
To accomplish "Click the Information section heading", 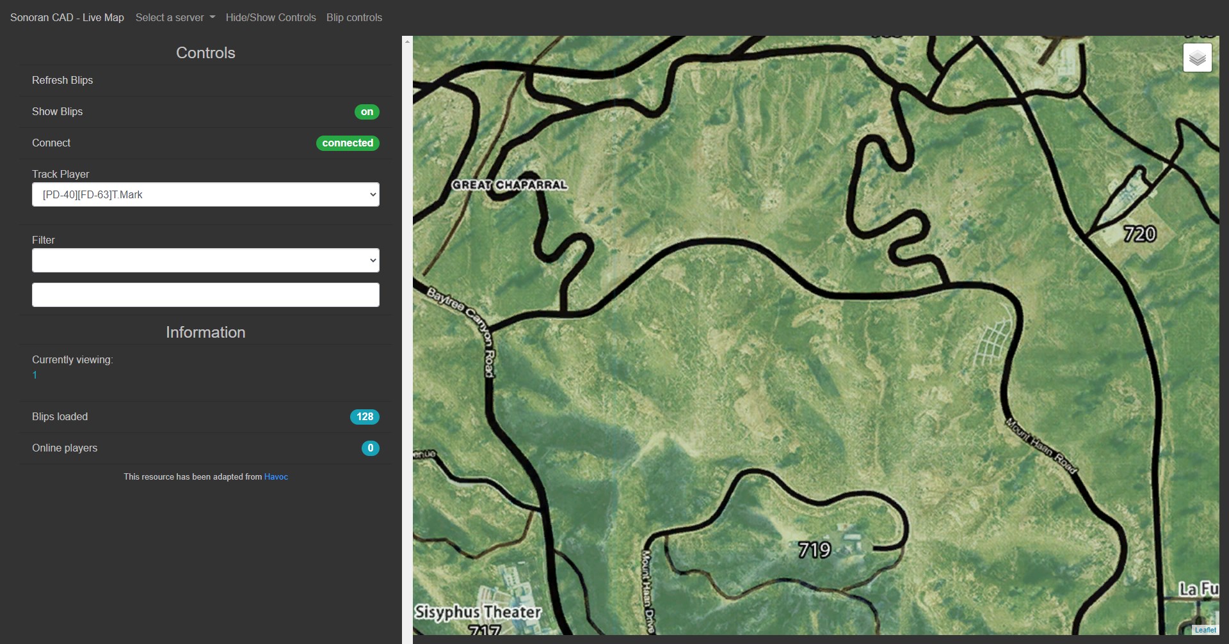I will pyautogui.click(x=205, y=333).
